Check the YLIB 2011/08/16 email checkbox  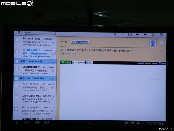(x=17, y=68)
